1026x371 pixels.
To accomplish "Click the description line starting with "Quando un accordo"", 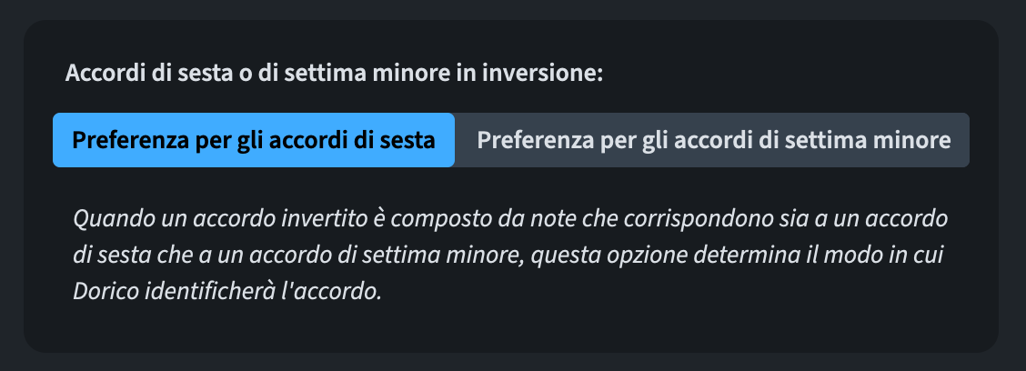I will [511, 220].
